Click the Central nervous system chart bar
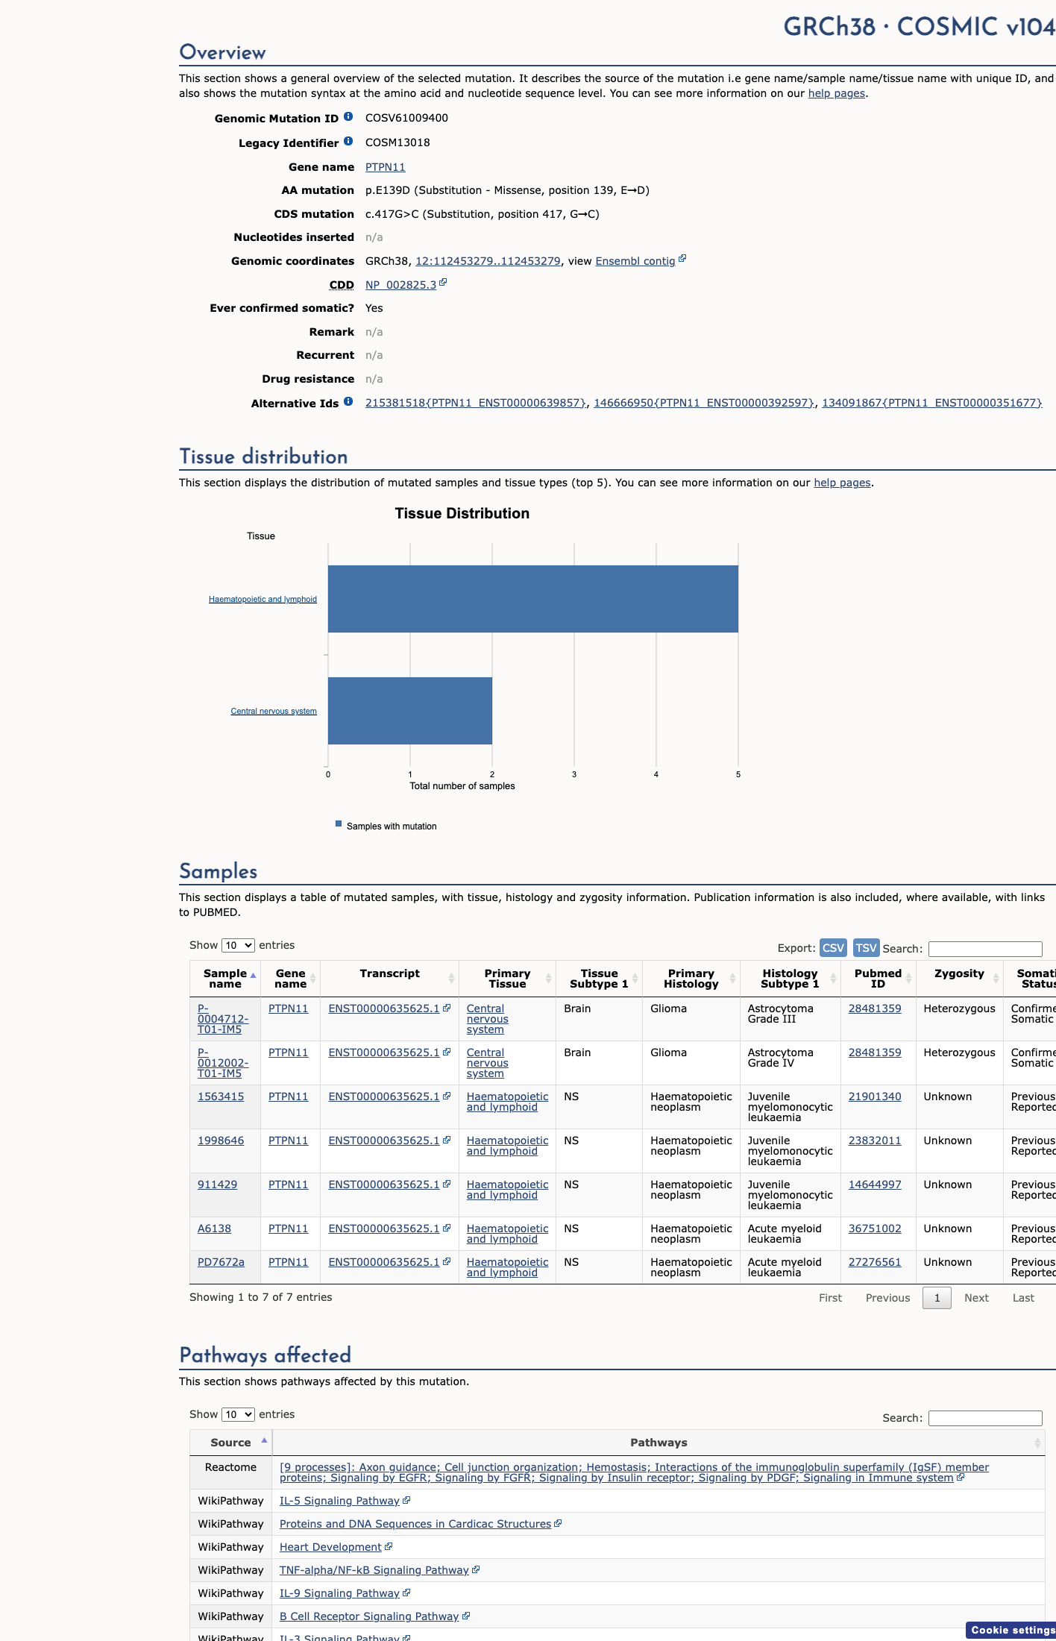 click(x=410, y=711)
